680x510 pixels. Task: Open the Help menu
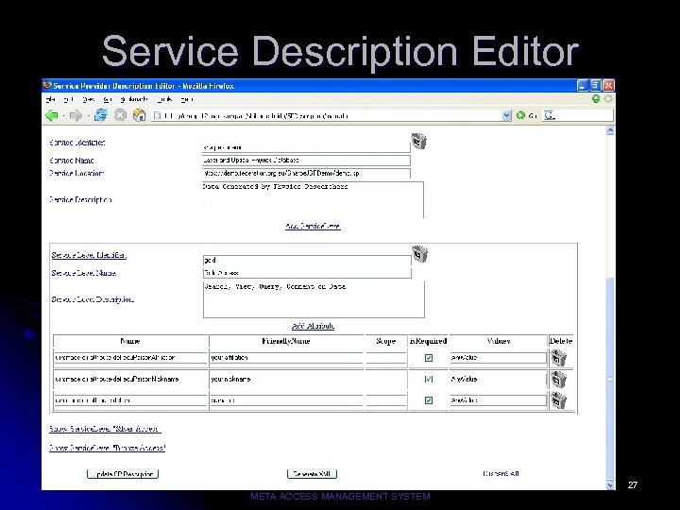point(186,99)
